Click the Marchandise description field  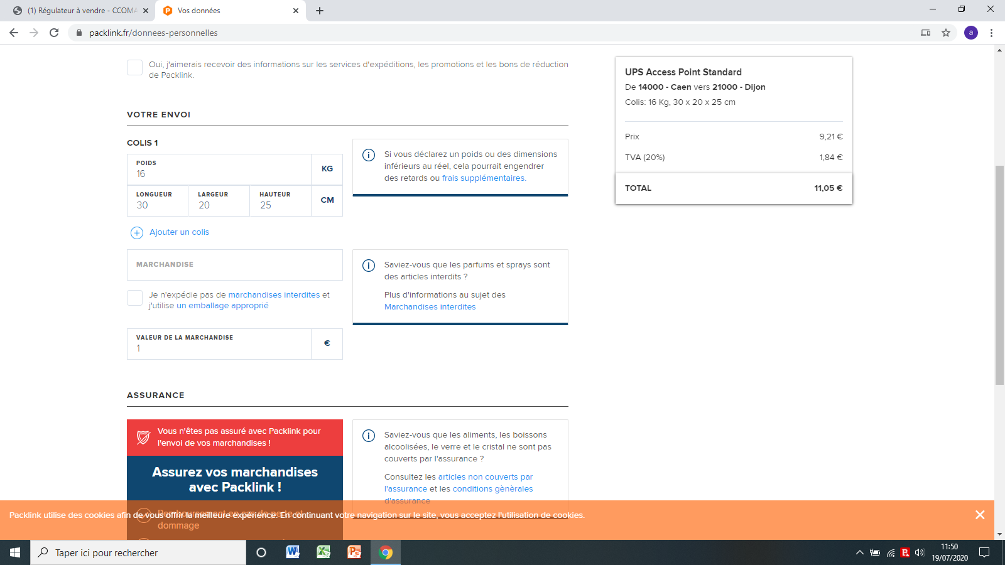click(x=234, y=265)
